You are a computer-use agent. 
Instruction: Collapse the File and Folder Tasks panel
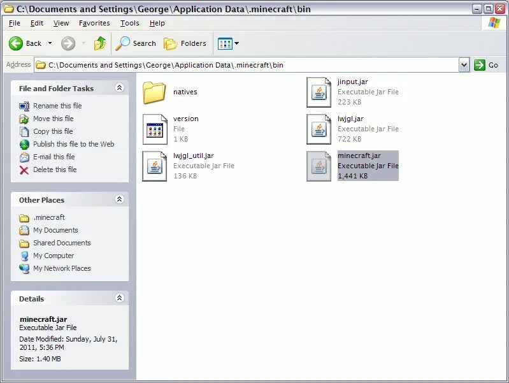120,88
